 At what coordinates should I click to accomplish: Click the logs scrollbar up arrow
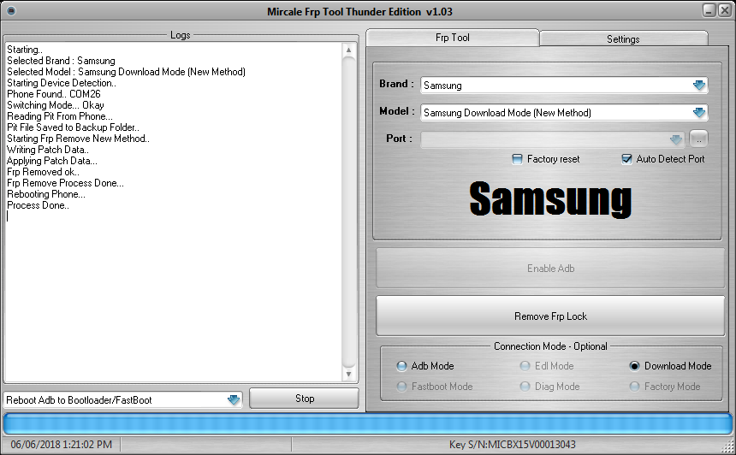point(348,50)
